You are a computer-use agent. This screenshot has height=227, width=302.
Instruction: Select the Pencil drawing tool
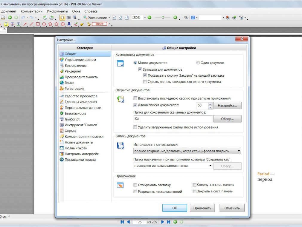[x=76, y=24]
